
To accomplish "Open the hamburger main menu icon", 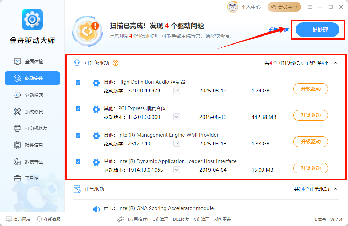I will (310, 7).
